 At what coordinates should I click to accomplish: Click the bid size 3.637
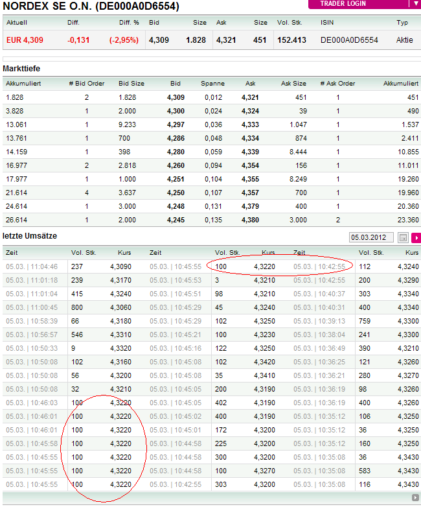click(127, 193)
